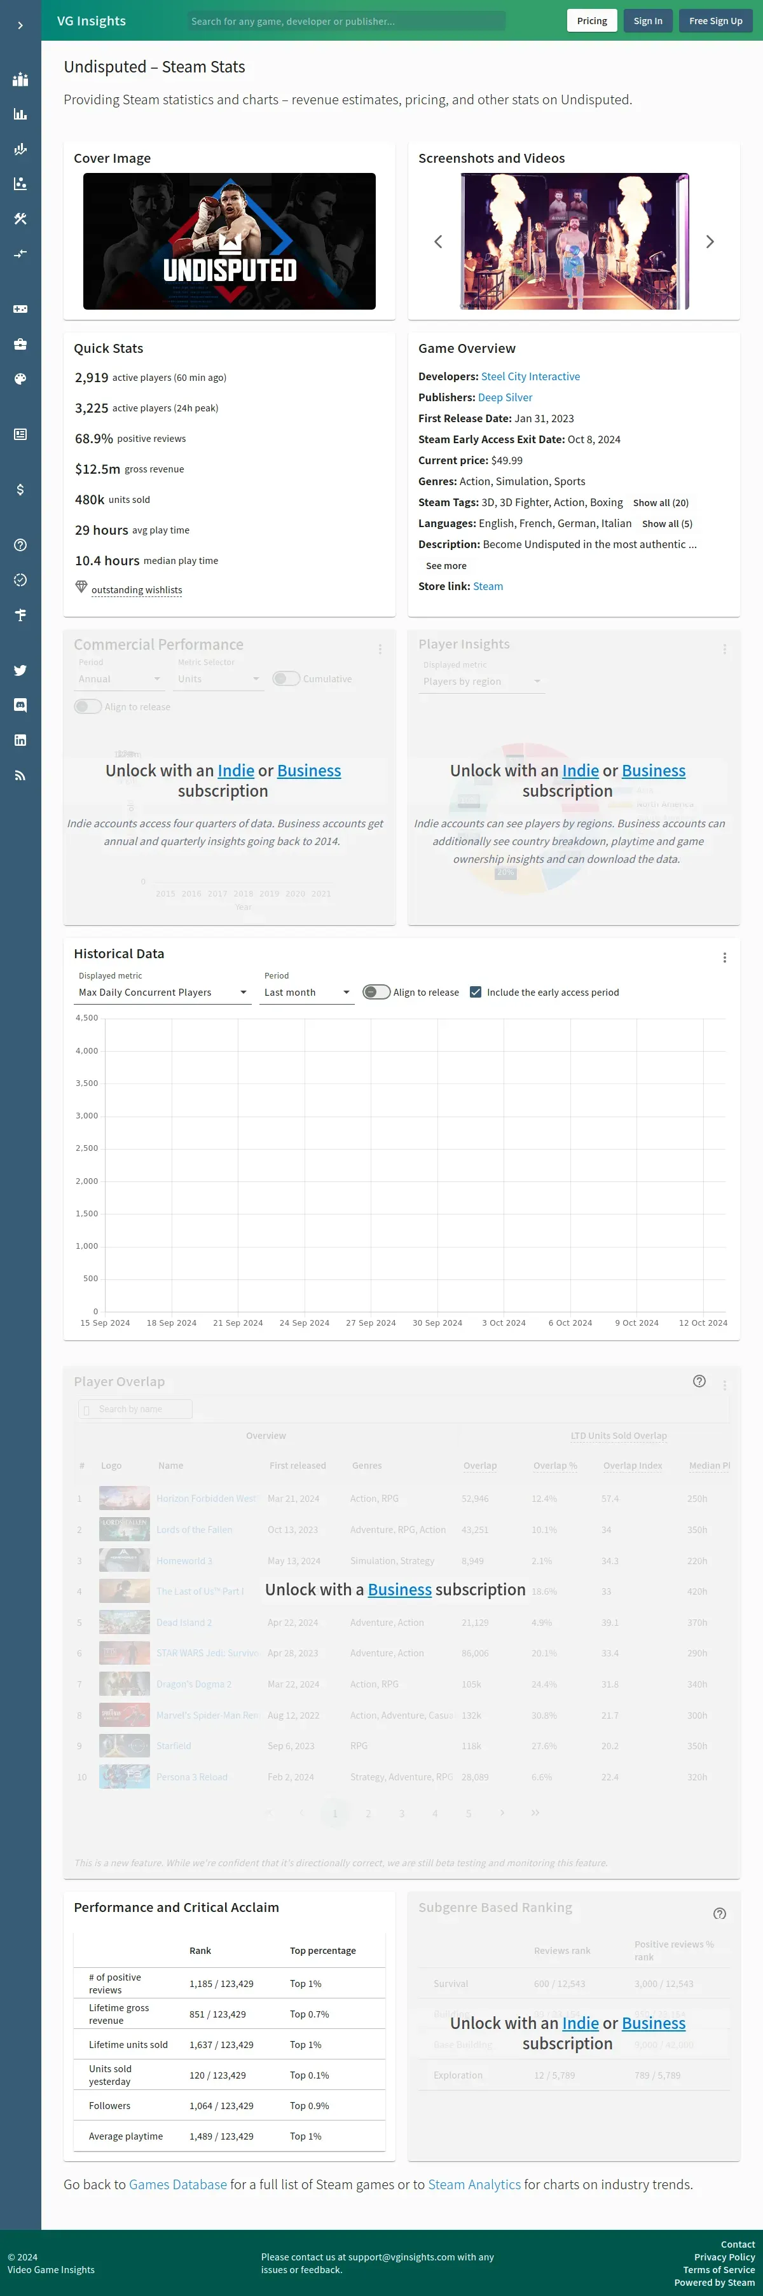Toggle Align to release in Historical Data
Viewport: 763px width, 2296px height.
click(x=376, y=992)
